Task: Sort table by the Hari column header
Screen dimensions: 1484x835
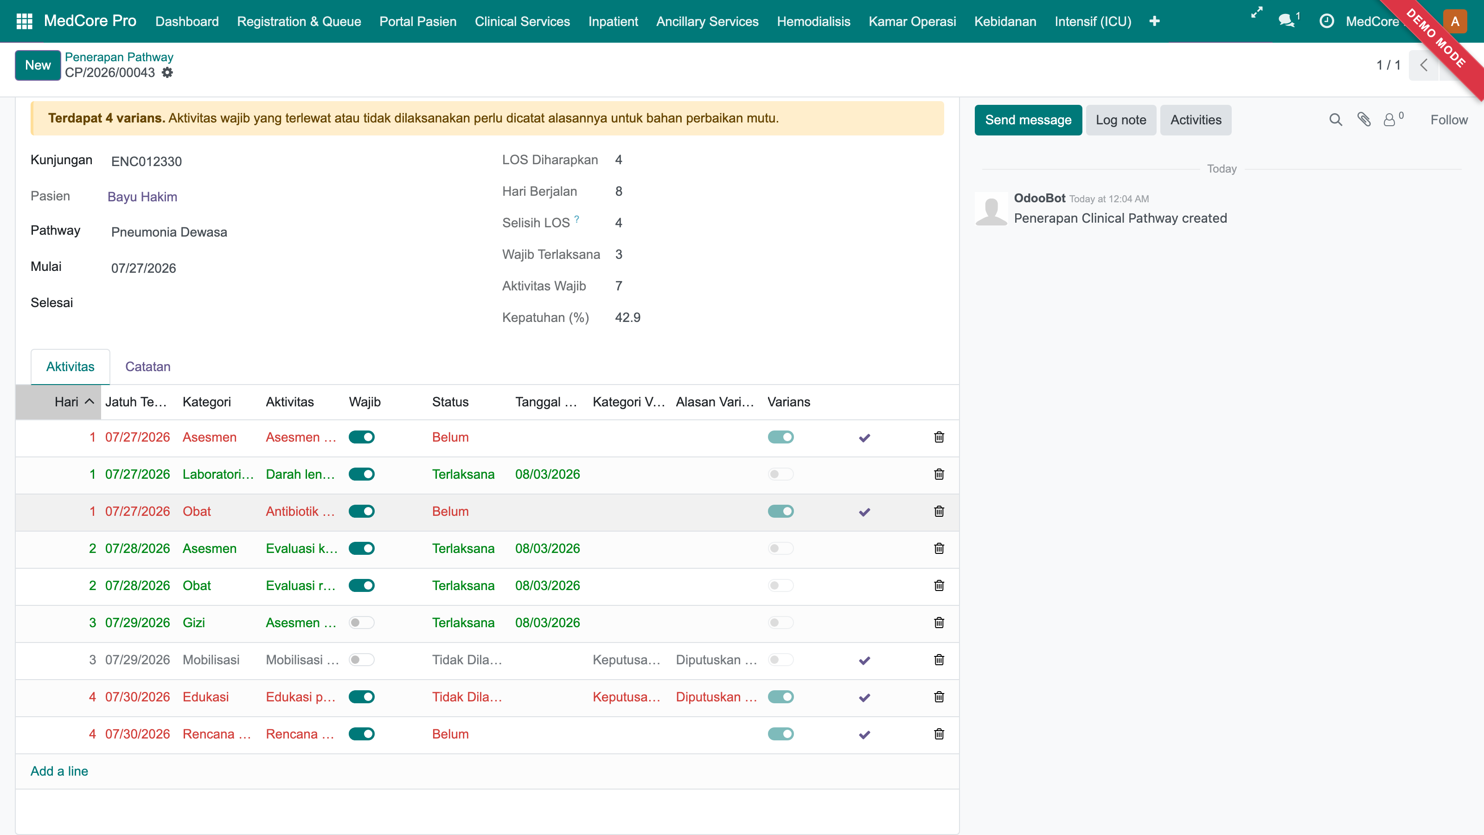Action: point(58,402)
